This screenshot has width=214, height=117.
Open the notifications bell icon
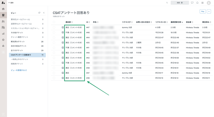click(197, 3)
